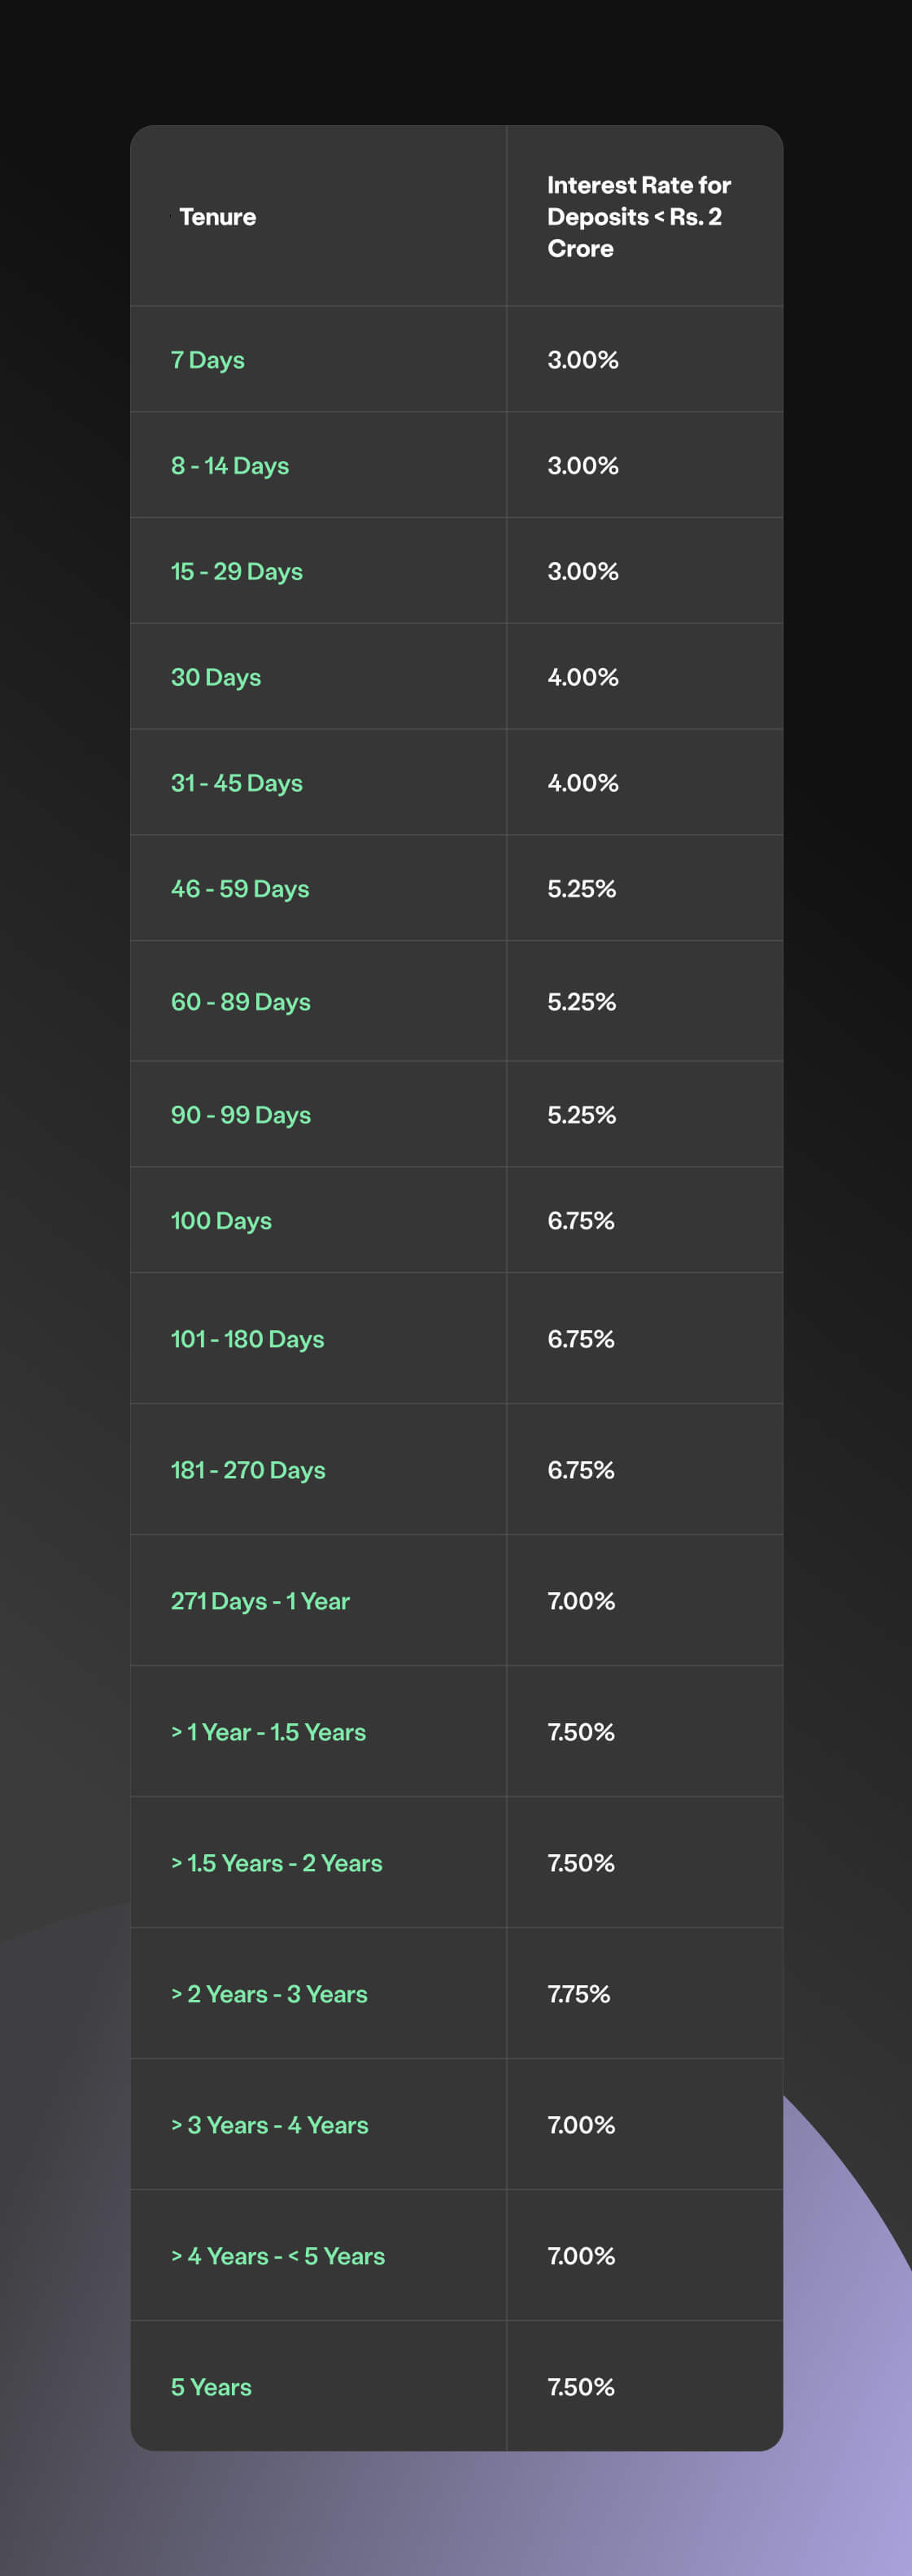The width and height of the screenshot is (912, 2576).
Task: Choose the 271 Days - 1 Year tenure
Action: click(x=260, y=1601)
